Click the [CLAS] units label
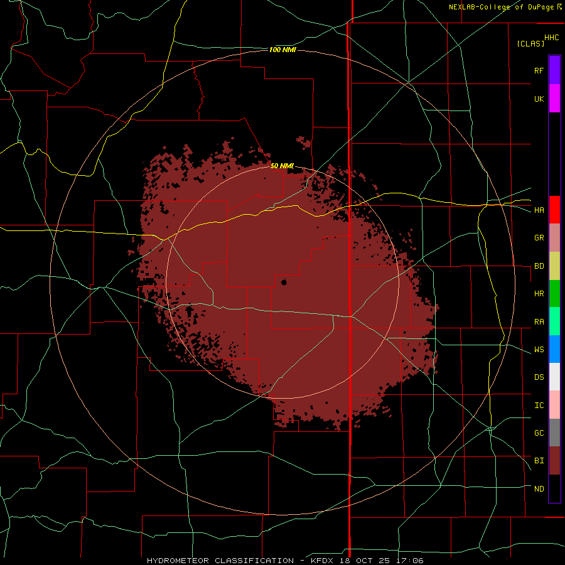565x565 pixels. (530, 43)
